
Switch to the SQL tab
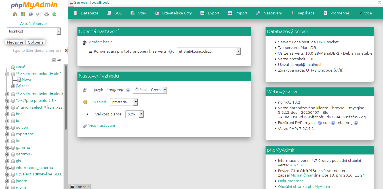(115, 13)
